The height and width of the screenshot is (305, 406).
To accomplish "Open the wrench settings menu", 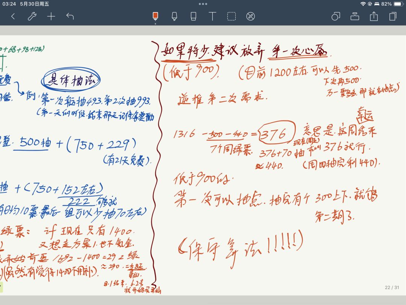I will 32,16.
